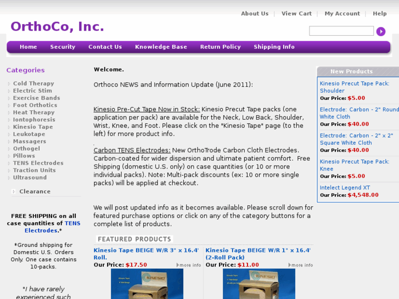Open Kinesio Tape BEIGE W/R 3" x 16.4' Roll
Viewport: 399px width, 299px height.
pyautogui.click(x=146, y=253)
